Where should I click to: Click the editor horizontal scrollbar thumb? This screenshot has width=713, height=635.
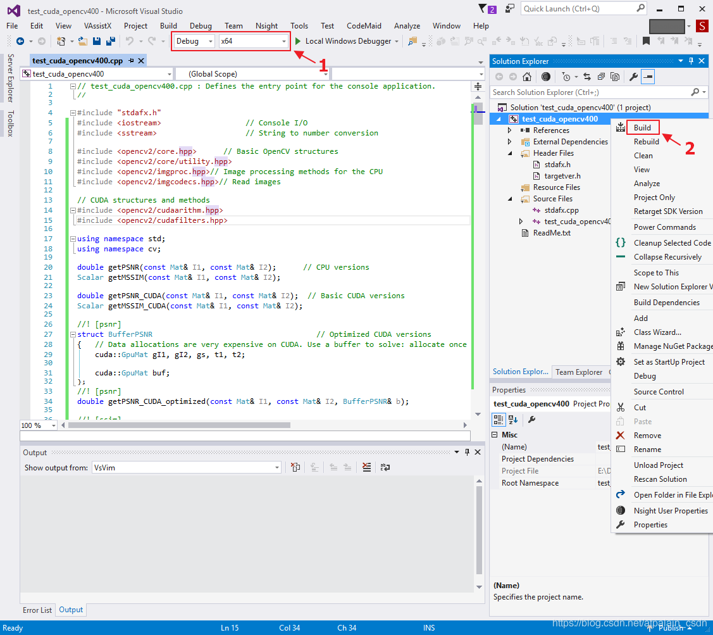[179, 425]
